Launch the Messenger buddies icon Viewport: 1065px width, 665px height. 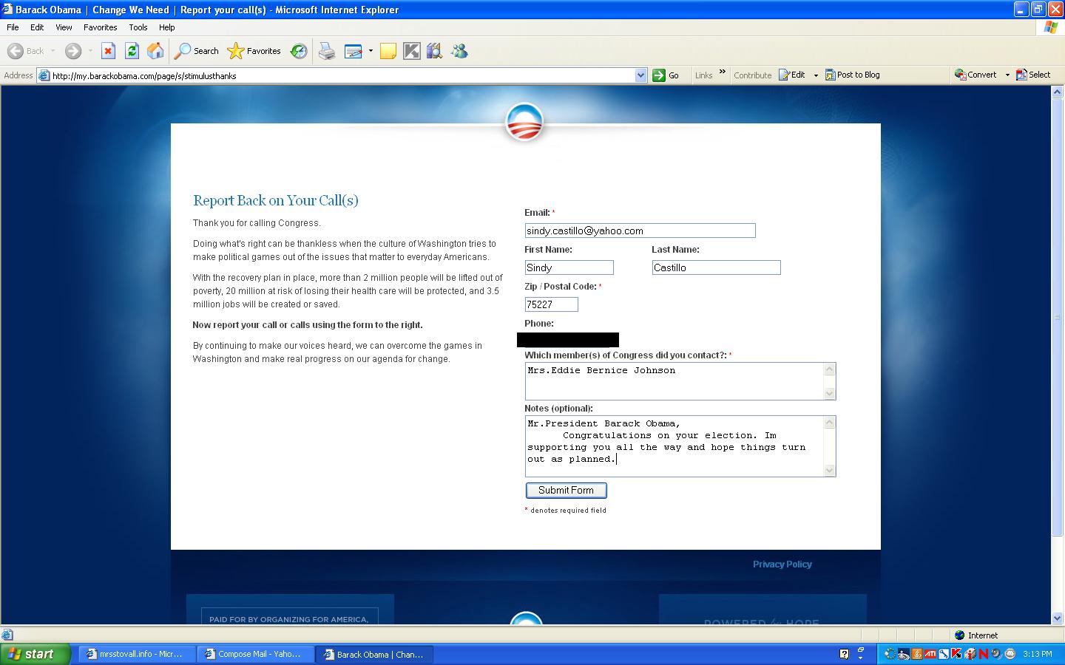(x=459, y=51)
